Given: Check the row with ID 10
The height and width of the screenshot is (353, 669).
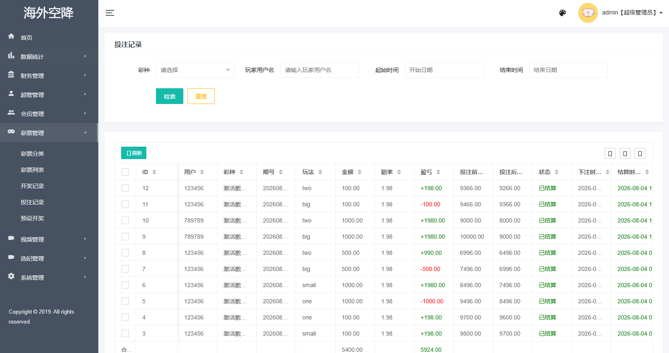Looking at the screenshot, I should pos(125,220).
